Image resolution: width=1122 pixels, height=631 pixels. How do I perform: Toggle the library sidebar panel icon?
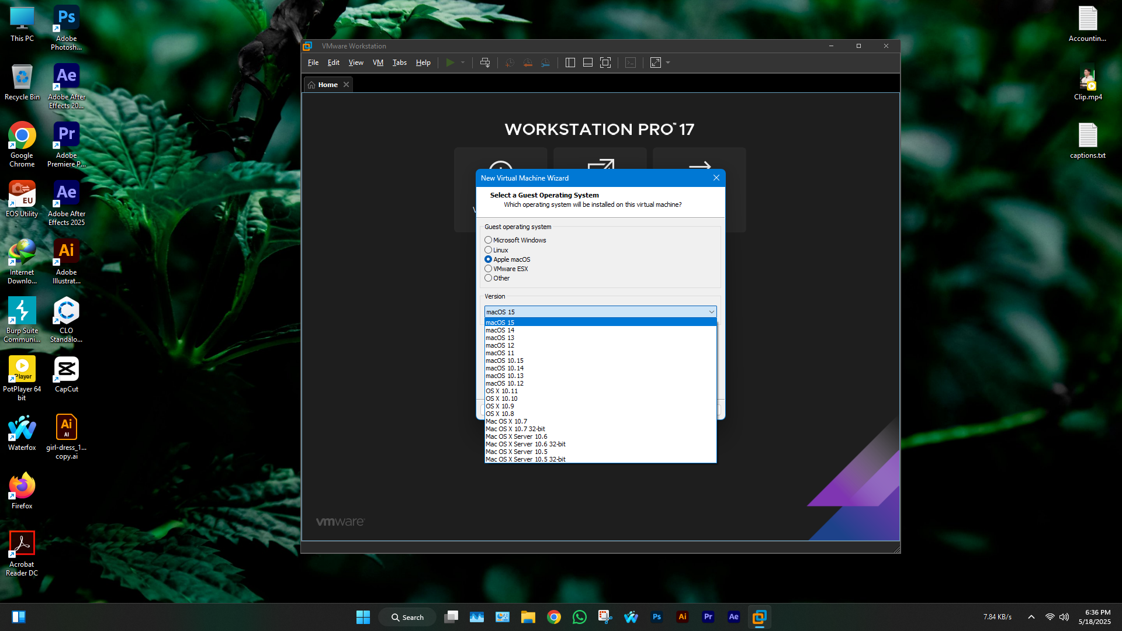pyautogui.click(x=570, y=63)
